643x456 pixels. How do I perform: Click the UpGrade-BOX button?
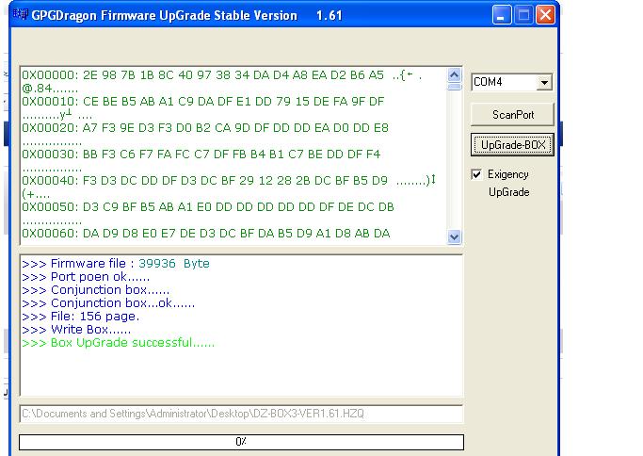(x=512, y=145)
